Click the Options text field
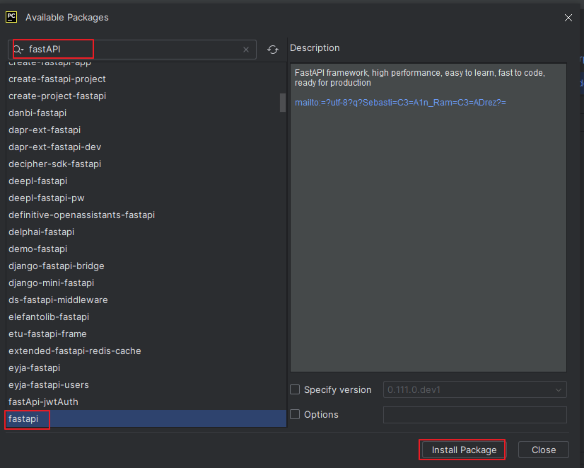 tap(475, 415)
